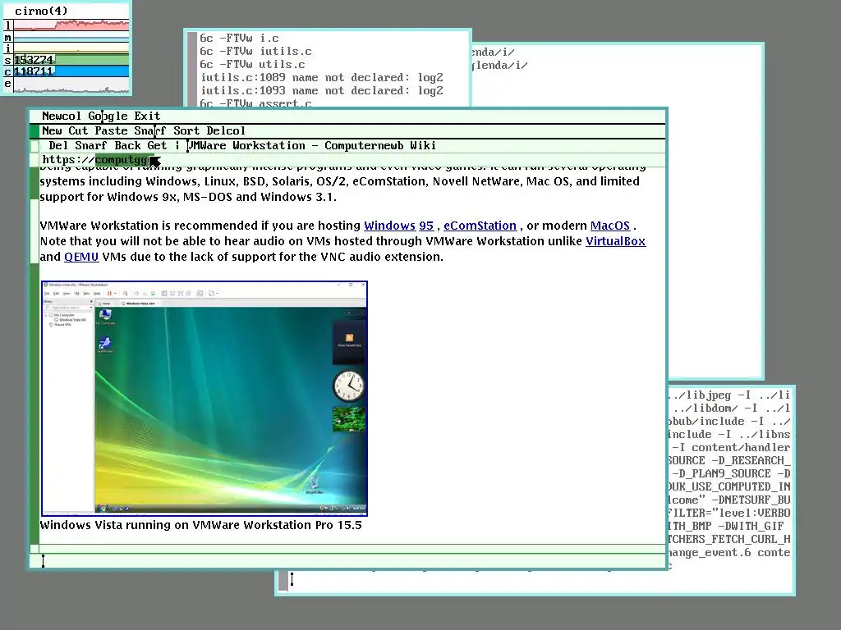
Task: Click the ITH_BMP -DWITH_GIF line in right terminal
Action: pyautogui.click(x=726, y=527)
